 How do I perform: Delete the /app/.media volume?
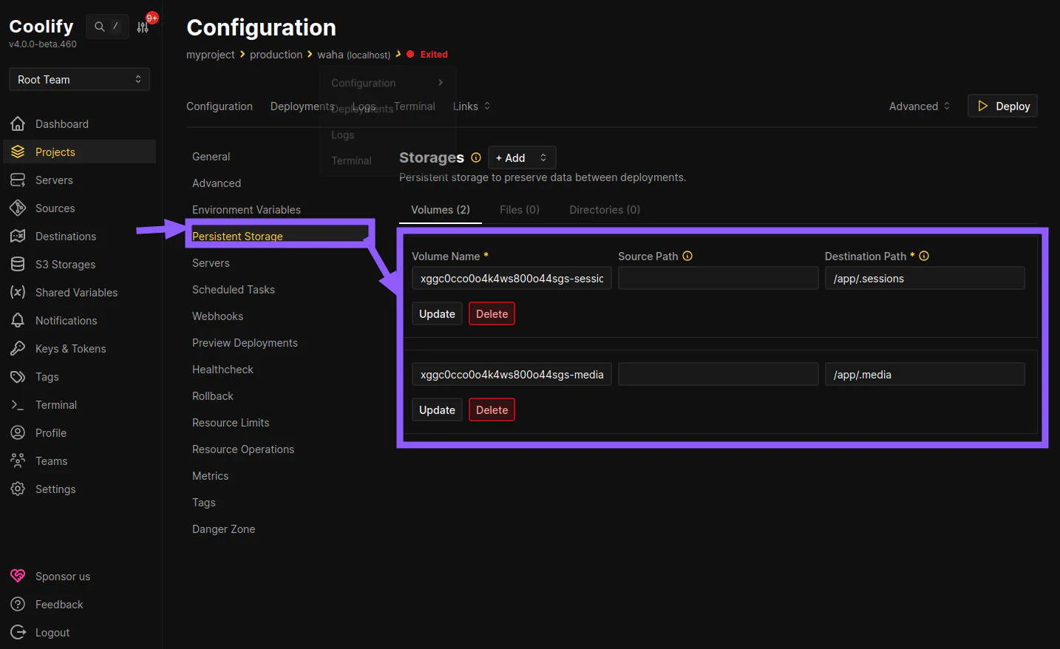coord(492,410)
